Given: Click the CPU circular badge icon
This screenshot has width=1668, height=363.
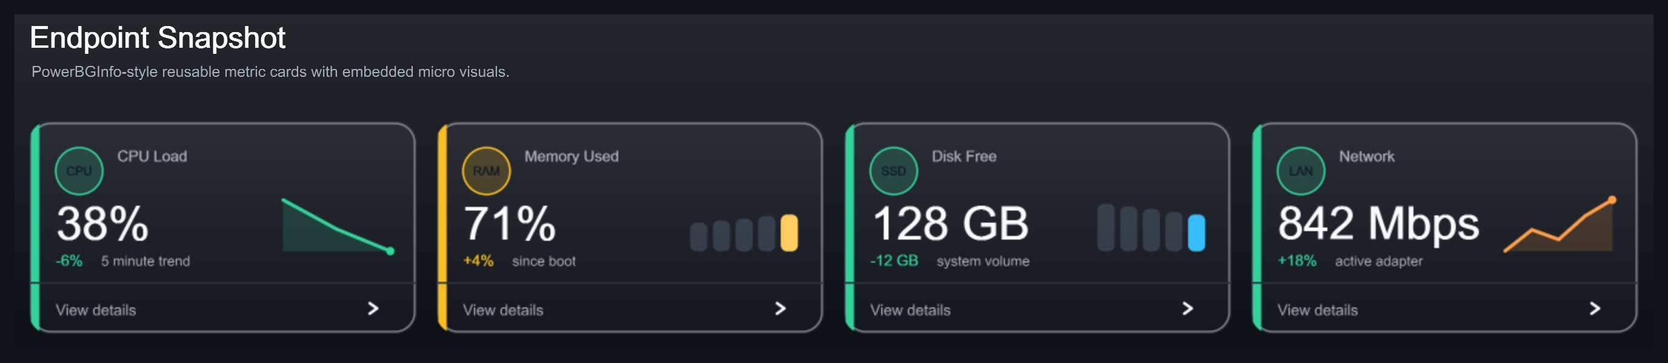Looking at the screenshot, I should [79, 171].
